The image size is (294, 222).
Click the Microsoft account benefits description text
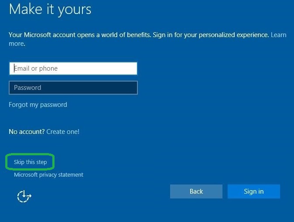(131, 35)
